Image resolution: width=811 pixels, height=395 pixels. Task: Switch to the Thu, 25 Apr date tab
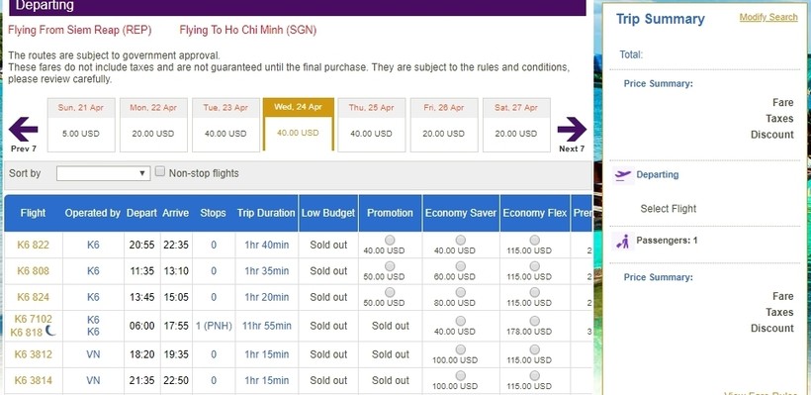tap(371, 126)
